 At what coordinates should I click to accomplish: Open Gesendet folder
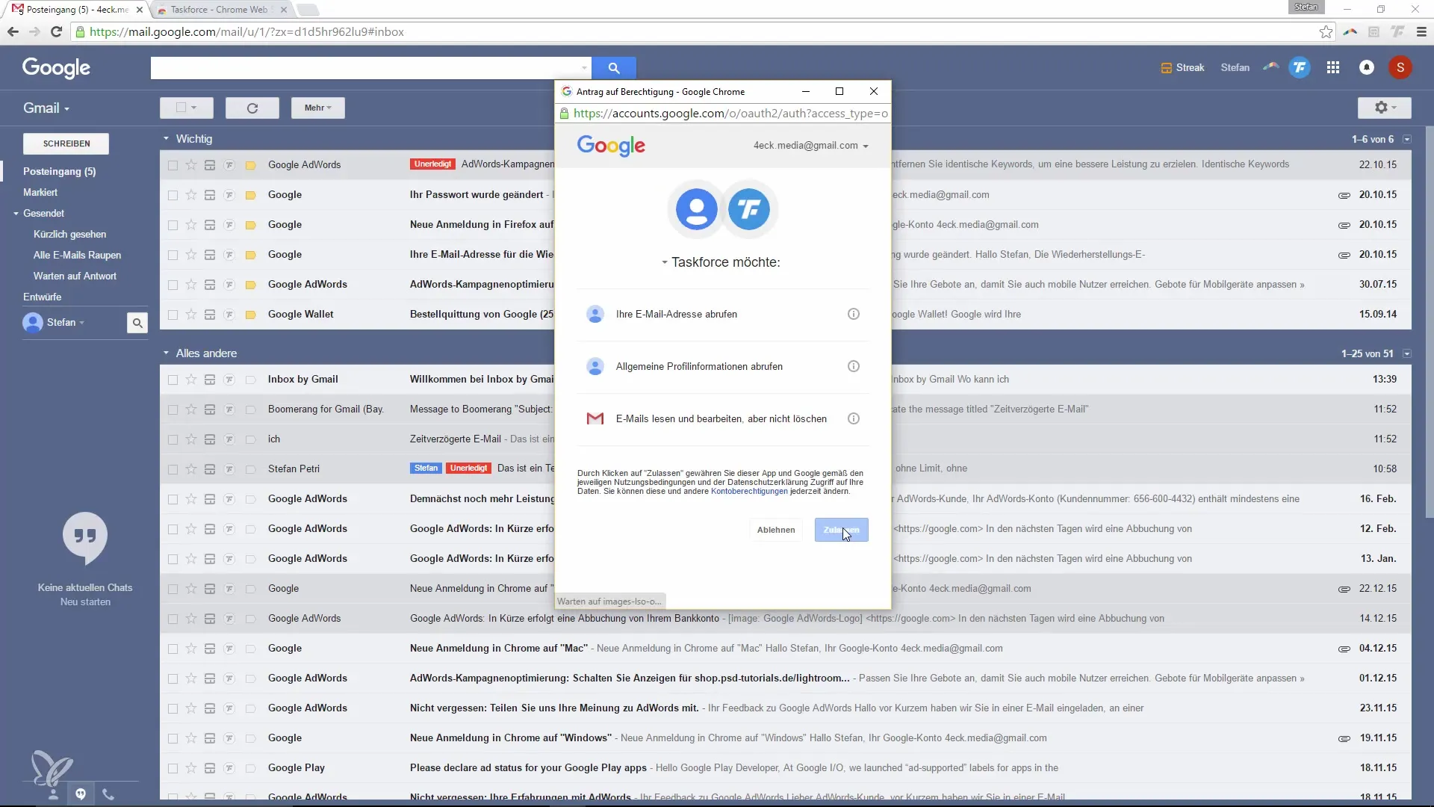[x=43, y=213]
